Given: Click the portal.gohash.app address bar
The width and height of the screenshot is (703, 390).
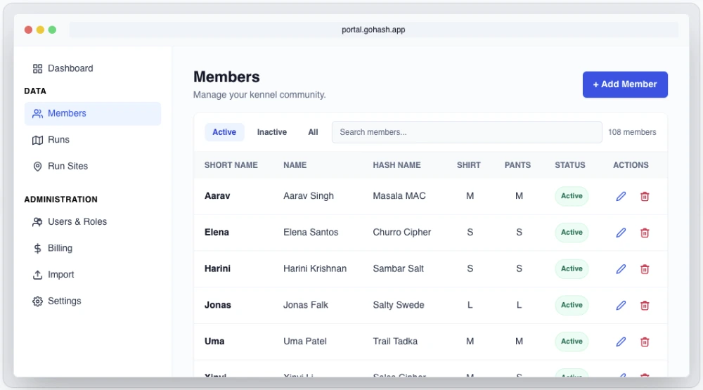Looking at the screenshot, I should pos(373,30).
